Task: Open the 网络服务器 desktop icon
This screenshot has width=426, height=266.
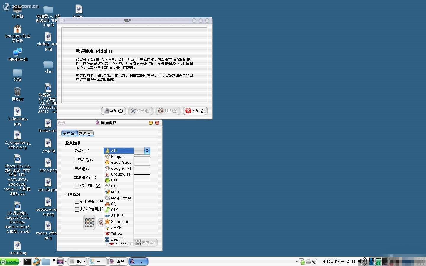Action: tap(17, 55)
